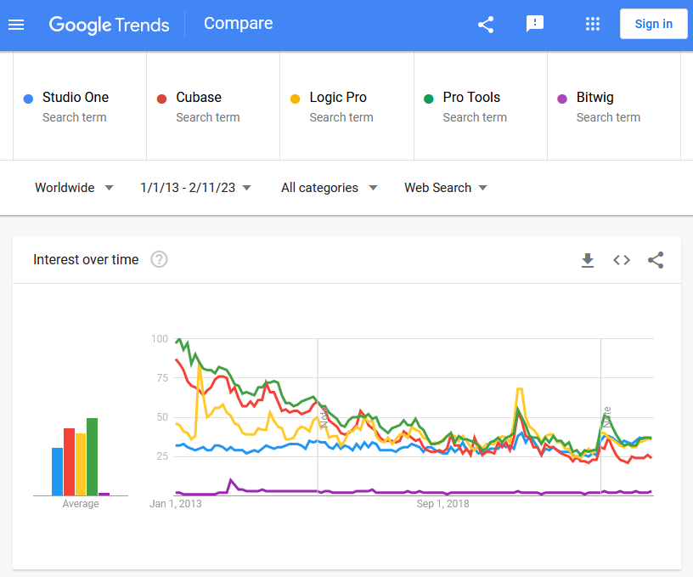This screenshot has height=577, width=693.
Task: Open the send feedback icon
Action: click(x=535, y=24)
